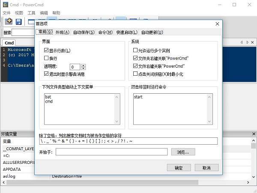
Task: Select the ALLUSERSPROFILE variable row
Action: tap(18, 162)
